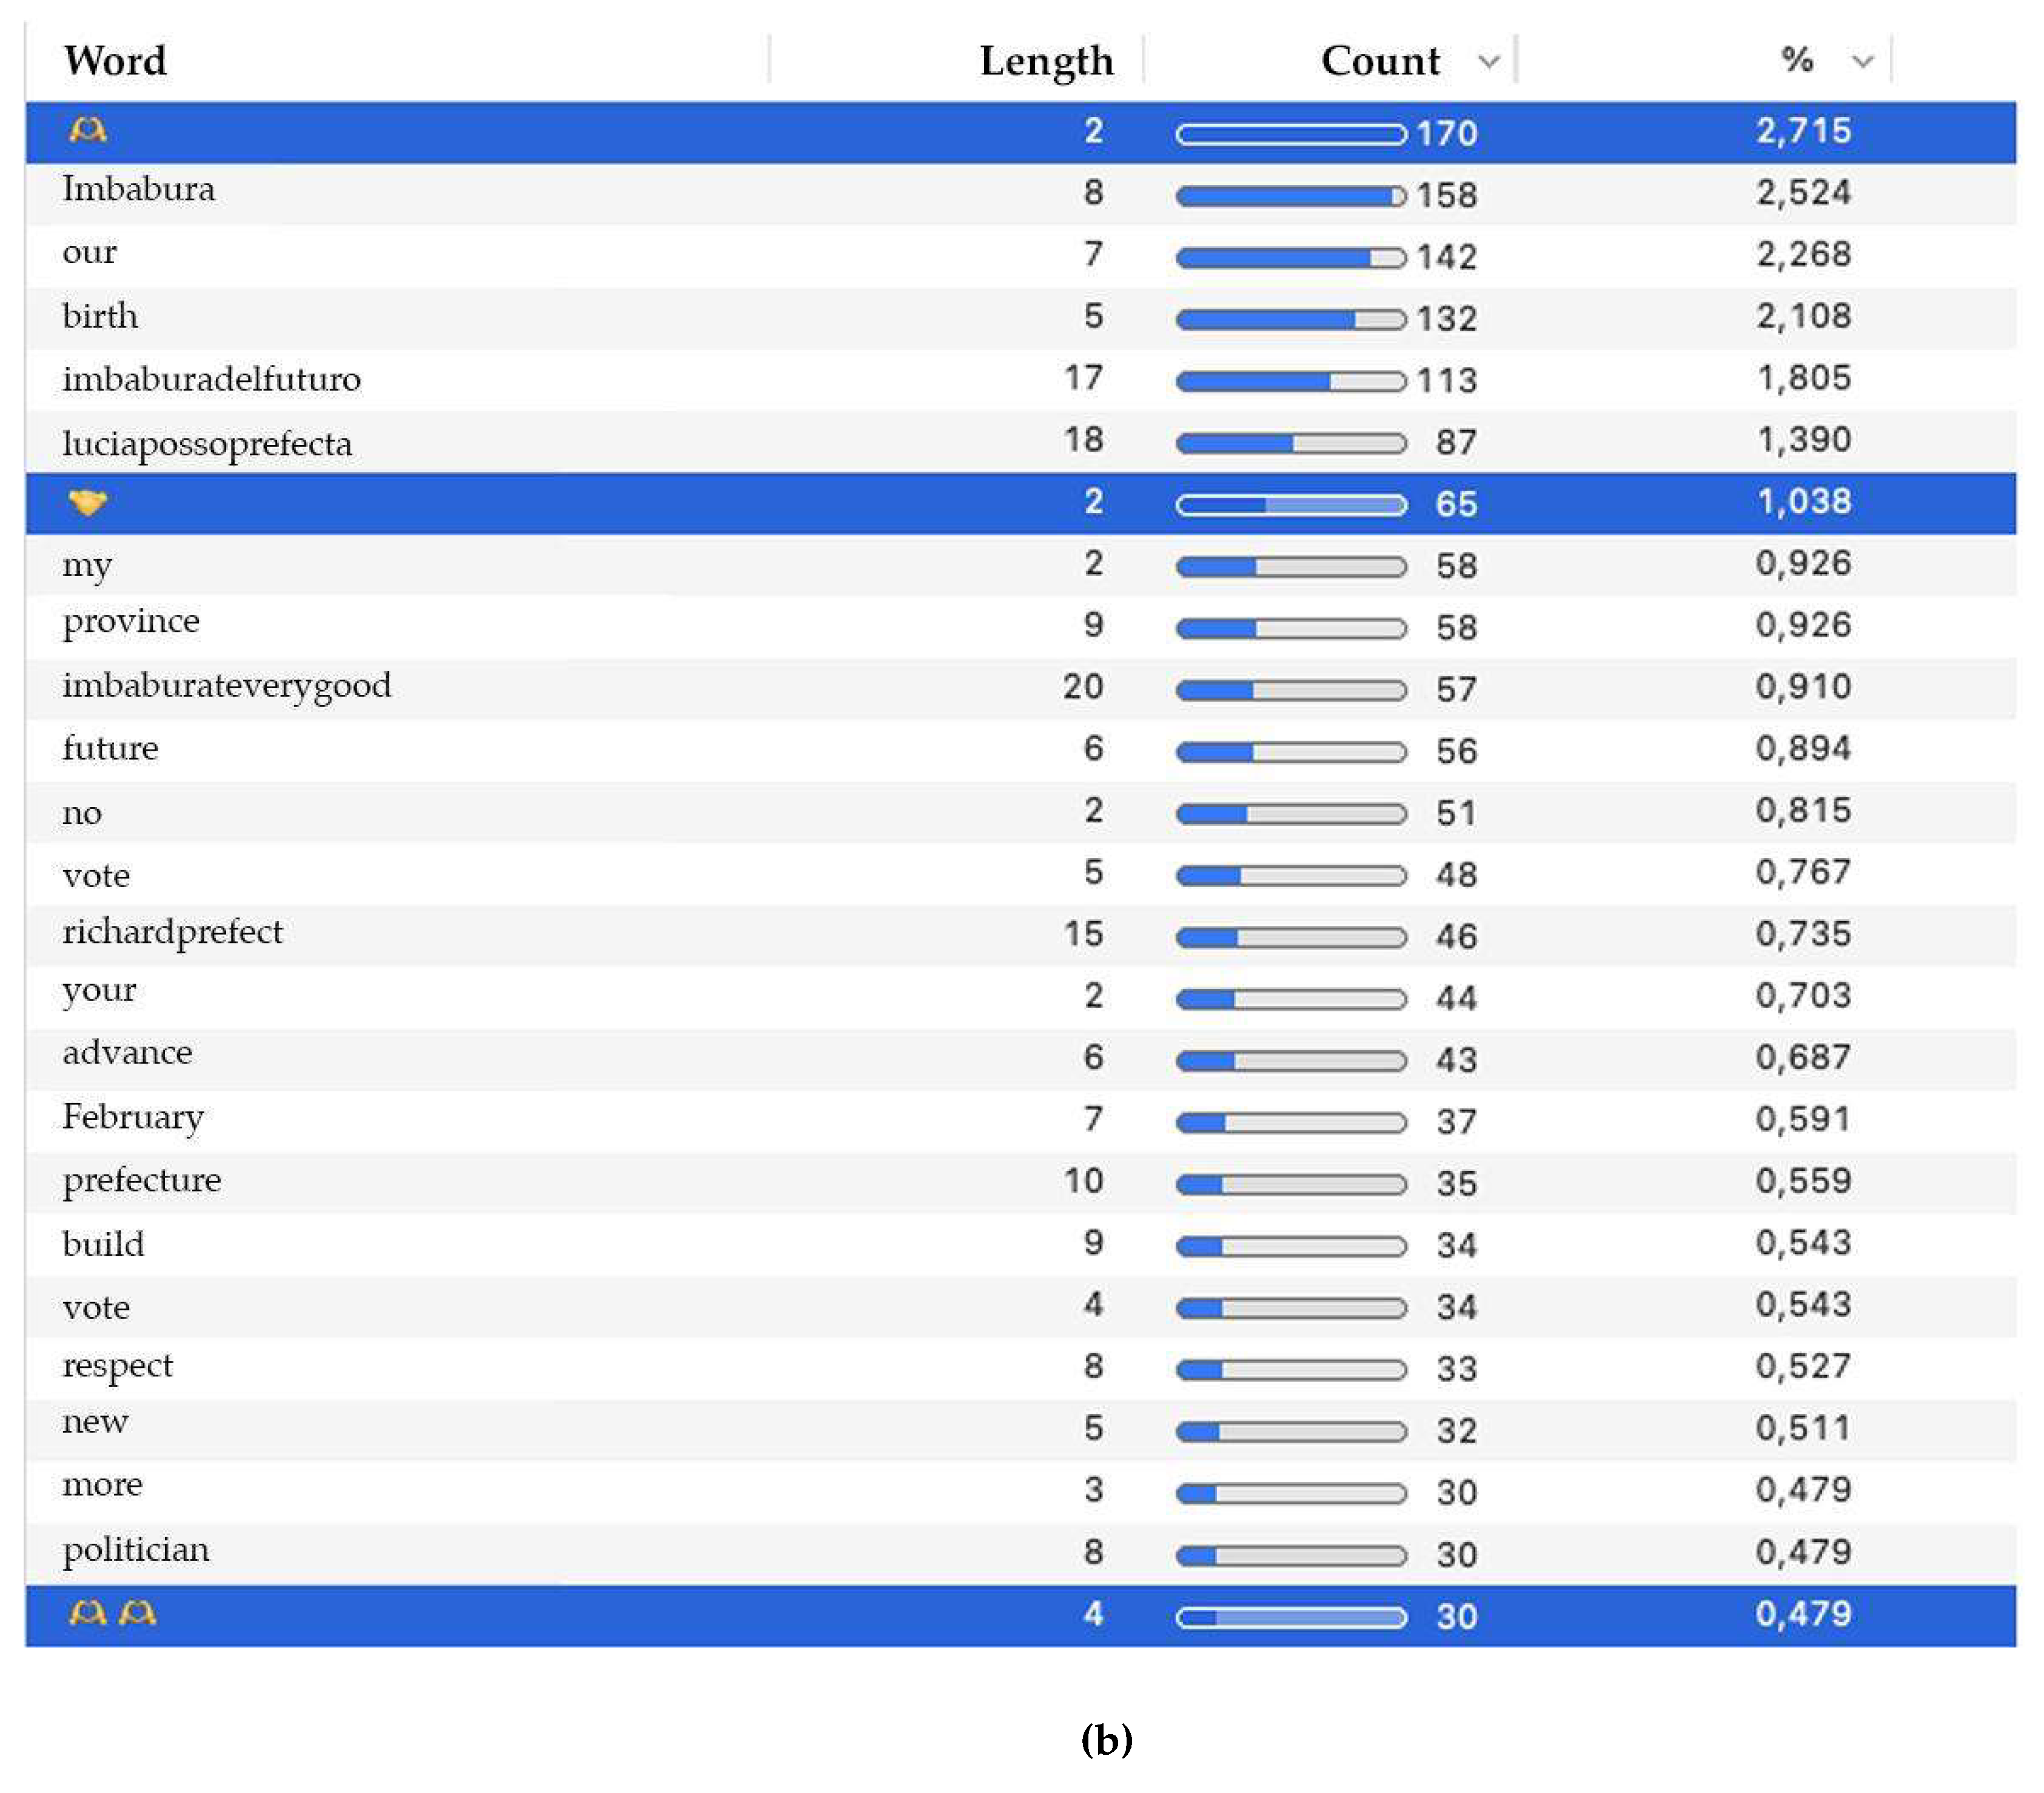This screenshot has width=2044, height=1793.
Task: Open the % column sort dropdown
Action: pos(1862,62)
